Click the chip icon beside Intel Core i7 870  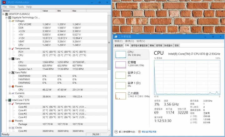[10, 100]
